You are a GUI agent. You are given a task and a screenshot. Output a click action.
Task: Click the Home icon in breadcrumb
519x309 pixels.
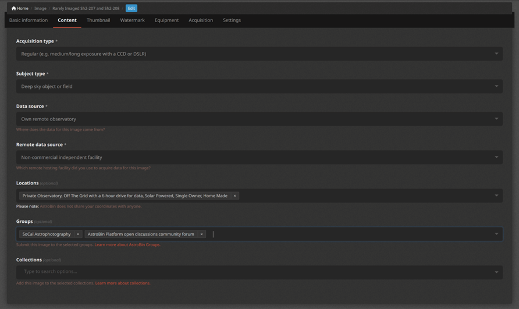click(13, 8)
